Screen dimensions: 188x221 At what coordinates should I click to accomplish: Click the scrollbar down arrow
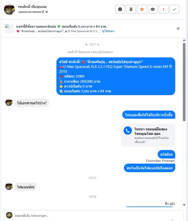(x=184, y=205)
